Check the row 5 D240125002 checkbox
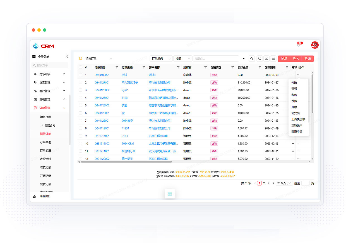 tap(81, 106)
